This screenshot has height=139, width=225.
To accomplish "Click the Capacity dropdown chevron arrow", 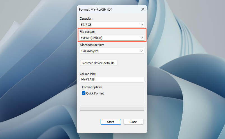I will (142, 25).
